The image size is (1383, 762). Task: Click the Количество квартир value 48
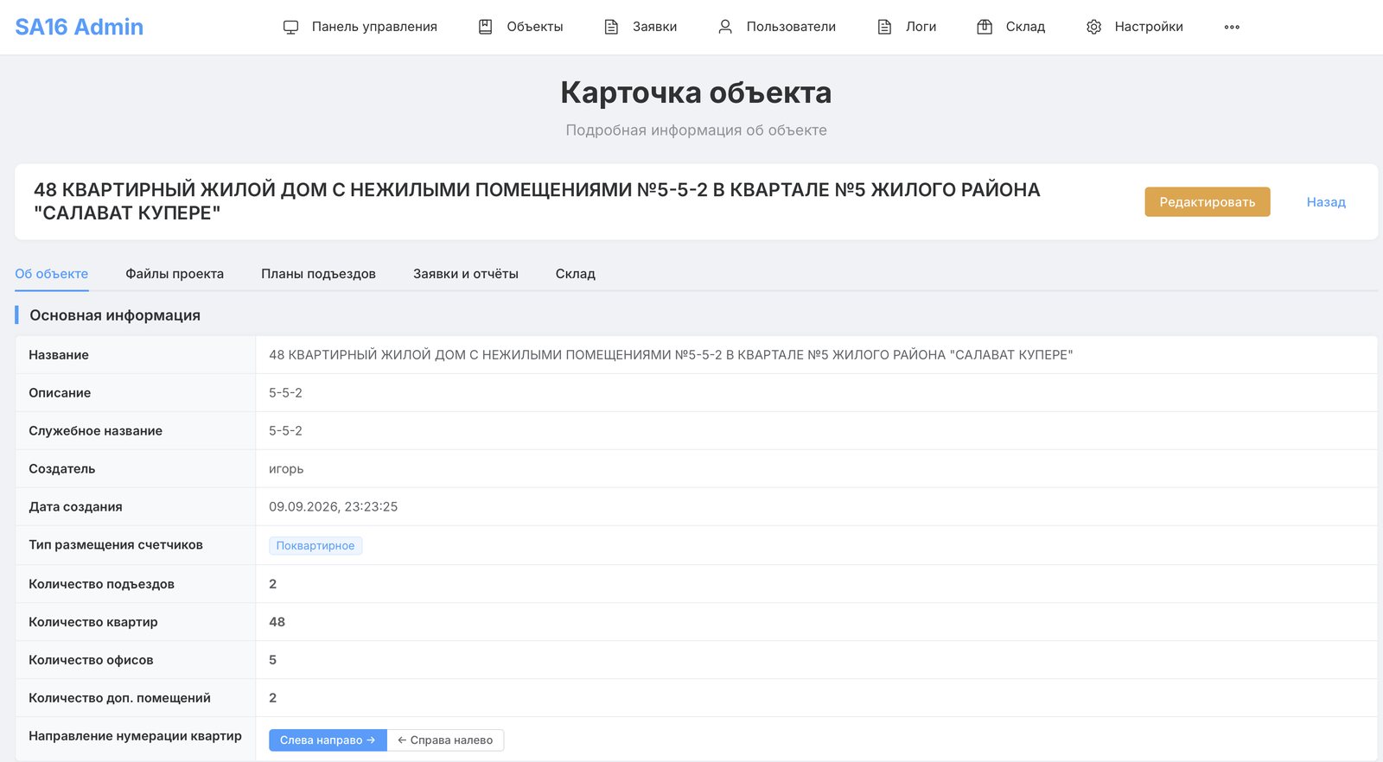[x=277, y=622]
